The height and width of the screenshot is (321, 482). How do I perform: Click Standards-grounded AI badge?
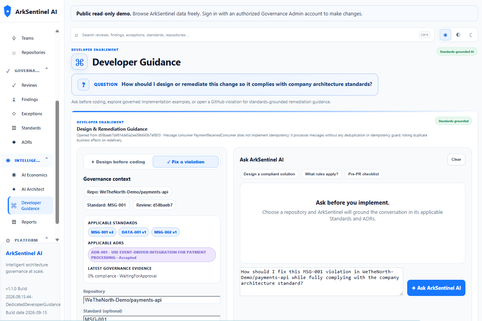(457, 52)
